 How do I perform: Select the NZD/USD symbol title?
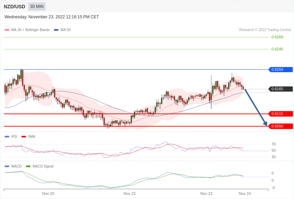pos(15,7)
